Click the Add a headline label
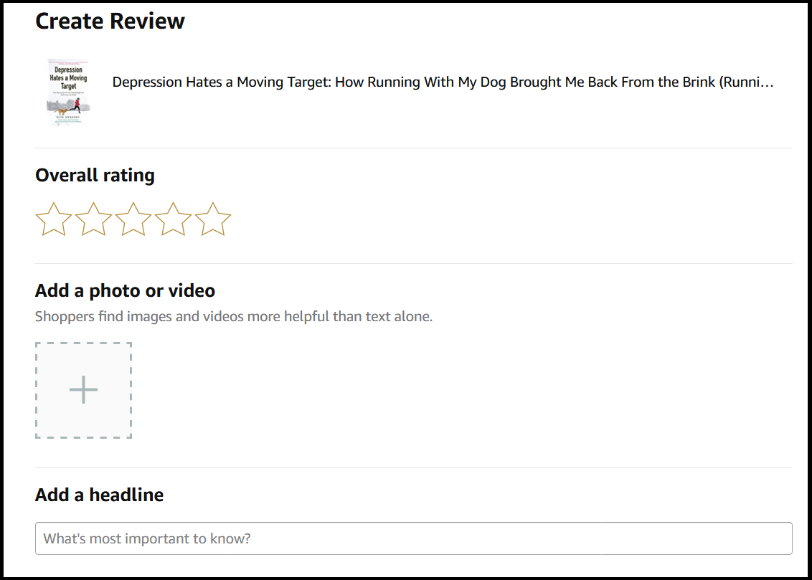Viewport: 812px width, 580px height. pos(99,494)
